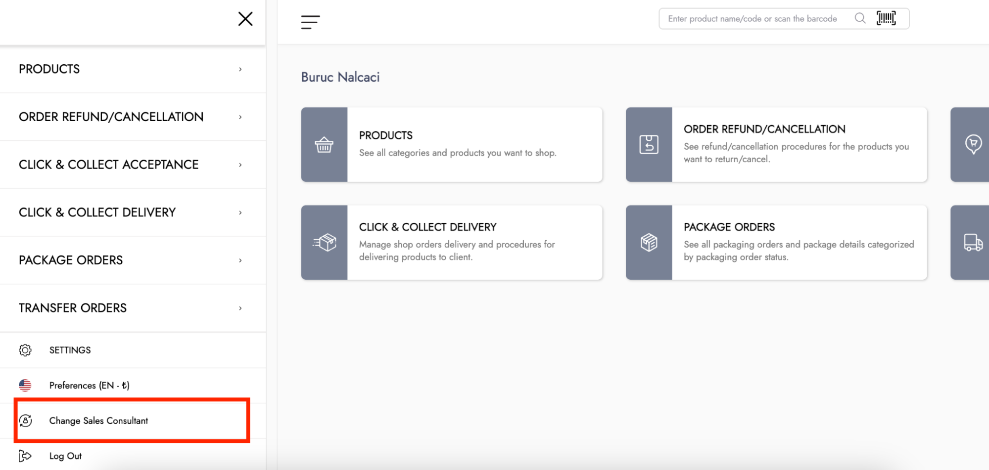
Task: Expand the CLICK & COLLECT ACCEPTANCE chevron
Action: coord(240,165)
